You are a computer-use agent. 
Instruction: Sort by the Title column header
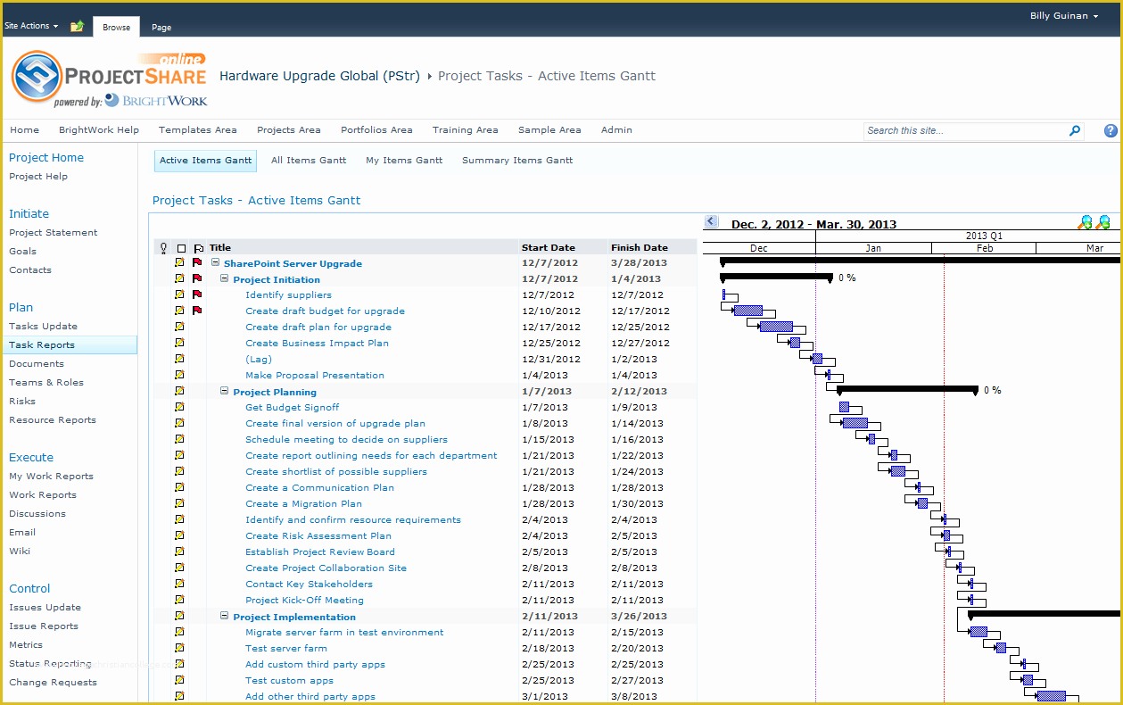click(x=220, y=248)
